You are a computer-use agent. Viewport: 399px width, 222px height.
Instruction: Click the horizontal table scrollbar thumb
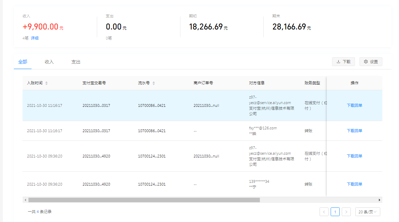[144, 200]
